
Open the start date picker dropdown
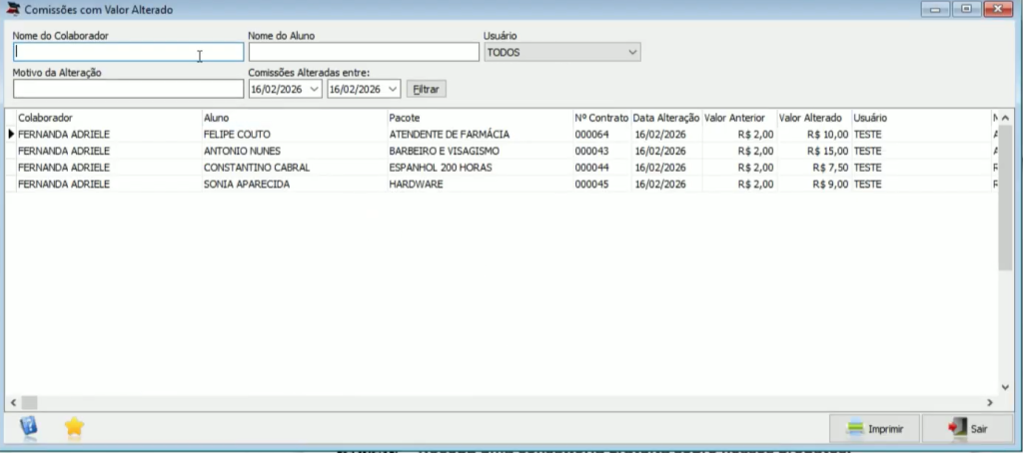click(x=315, y=89)
